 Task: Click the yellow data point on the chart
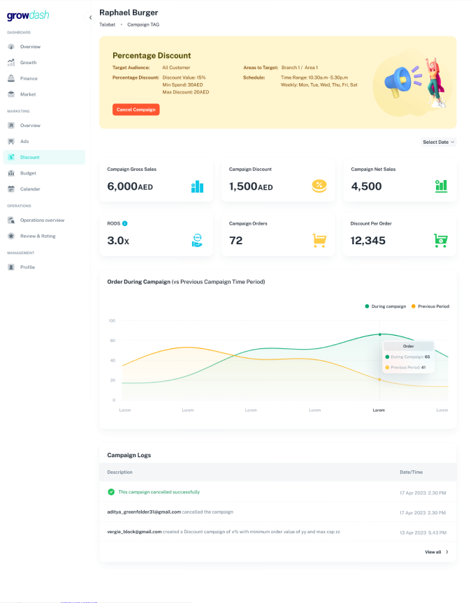point(379,380)
